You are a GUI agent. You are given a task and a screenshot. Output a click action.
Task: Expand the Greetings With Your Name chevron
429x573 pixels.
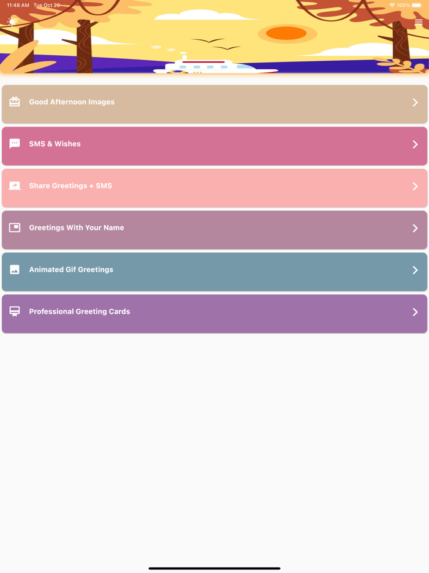pos(414,228)
